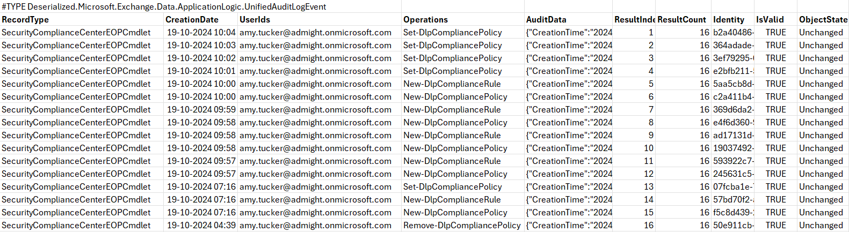The image size is (849, 232).
Task: Click the date cell 19-10-2024 09:59
Action: click(201, 110)
